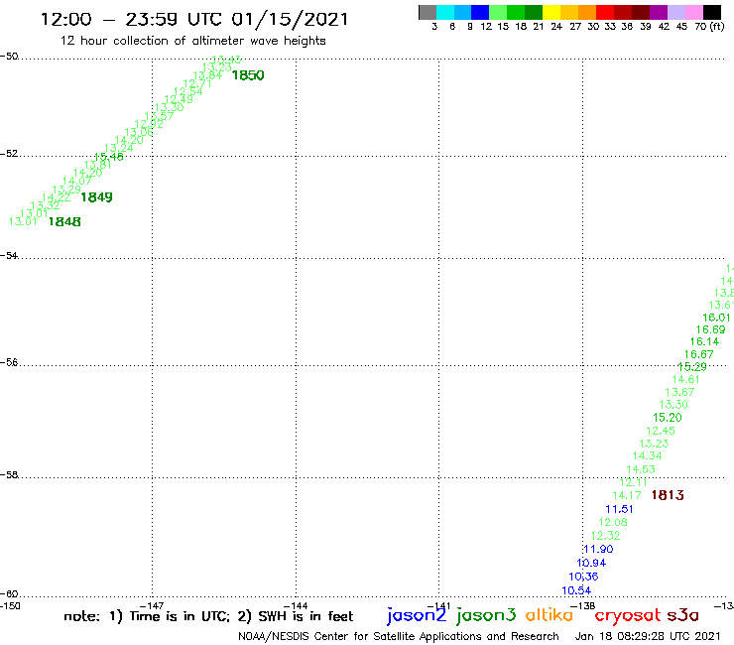
Task: Click the blue wave height value 10.54
Action: click(576, 590)
